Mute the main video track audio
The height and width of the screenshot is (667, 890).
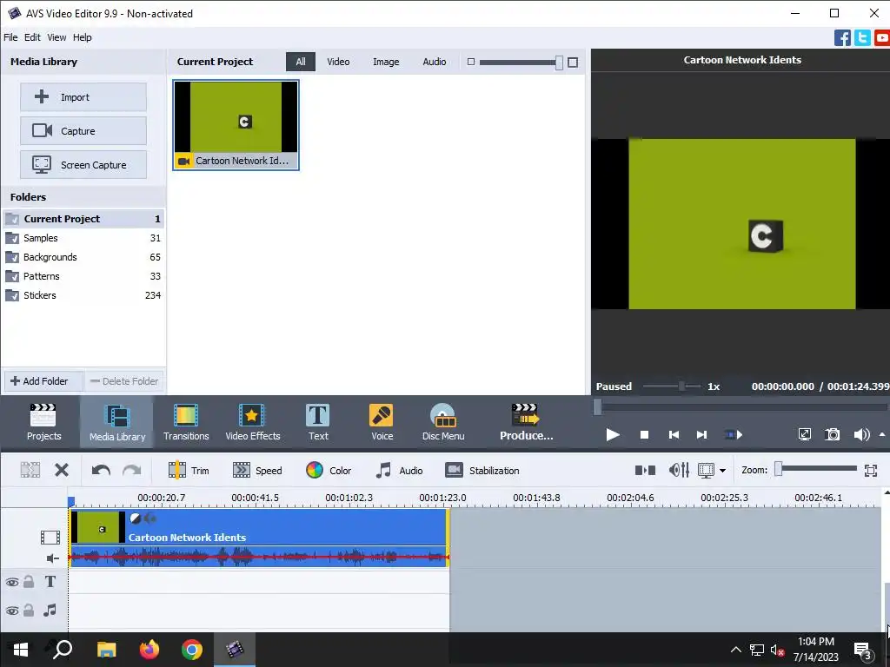click(x=52, y=558)
